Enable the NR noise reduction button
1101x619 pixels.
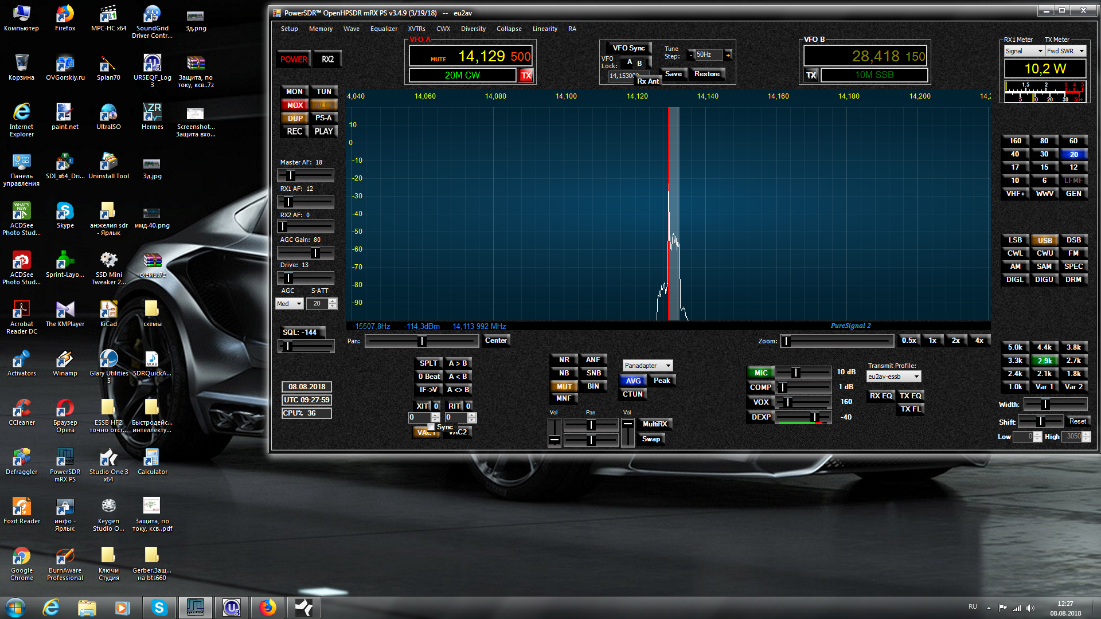pyautogui.click(x=564, y=360)
